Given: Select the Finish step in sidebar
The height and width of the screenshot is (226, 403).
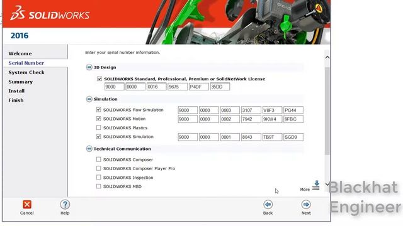Looking at the screenshot, I should coord(16,100).
